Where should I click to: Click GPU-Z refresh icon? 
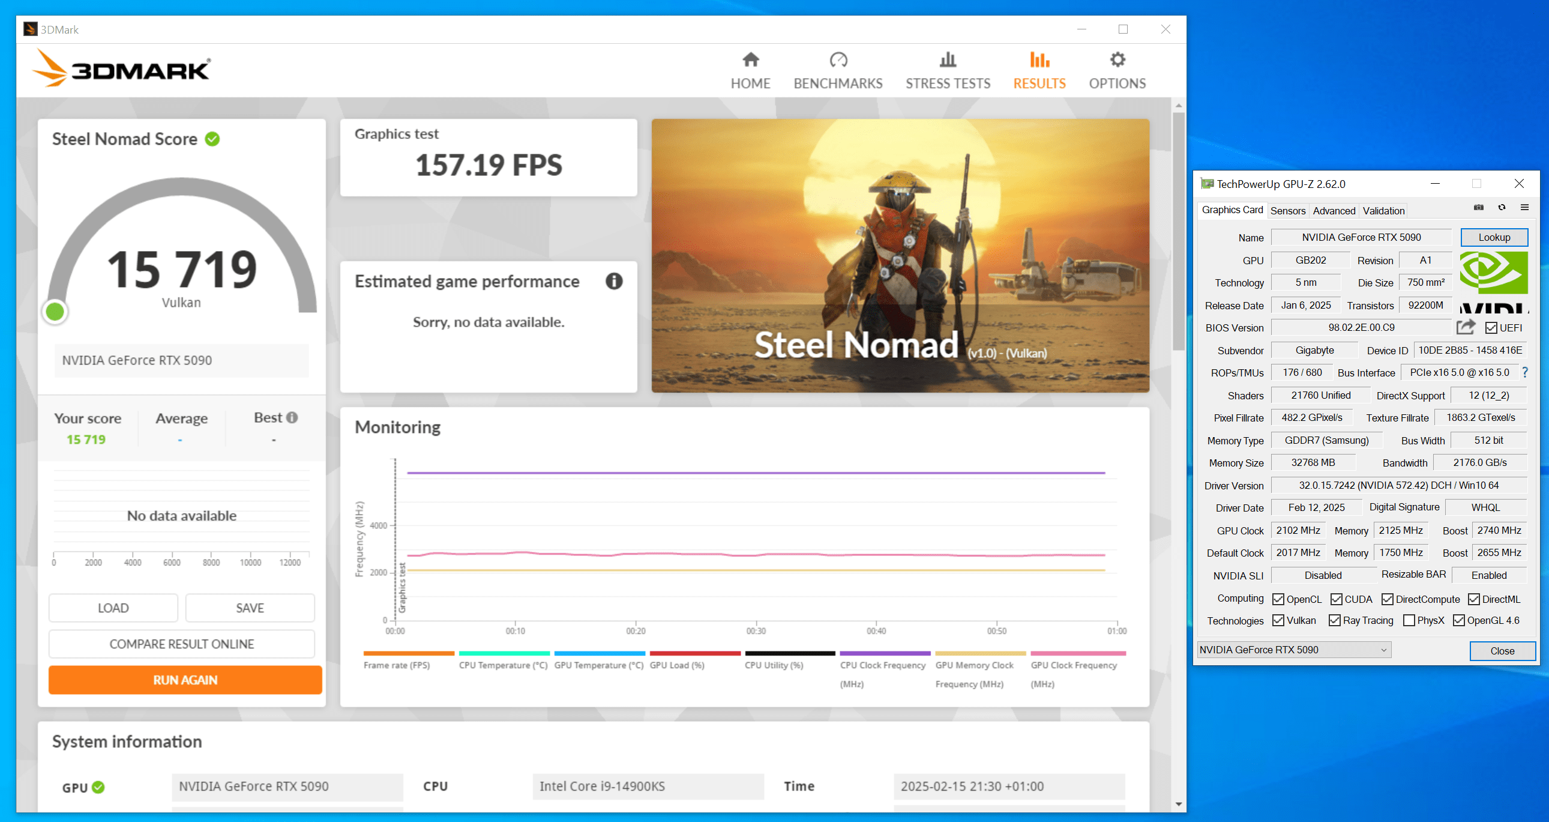[x=1502, y=208]
